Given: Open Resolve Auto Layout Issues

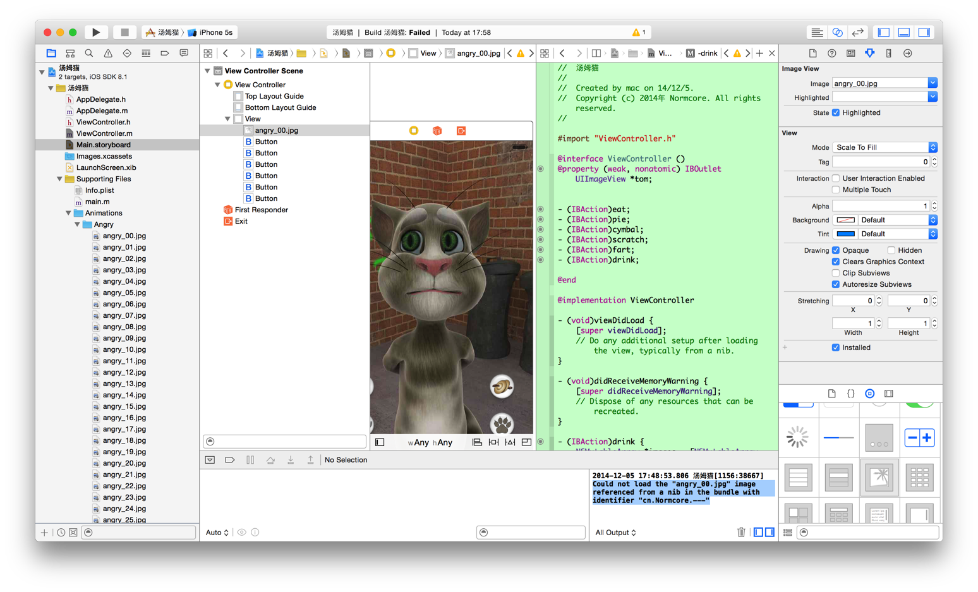Looking at the screenshot, I should pyautogui.click(x=510, y=442).
